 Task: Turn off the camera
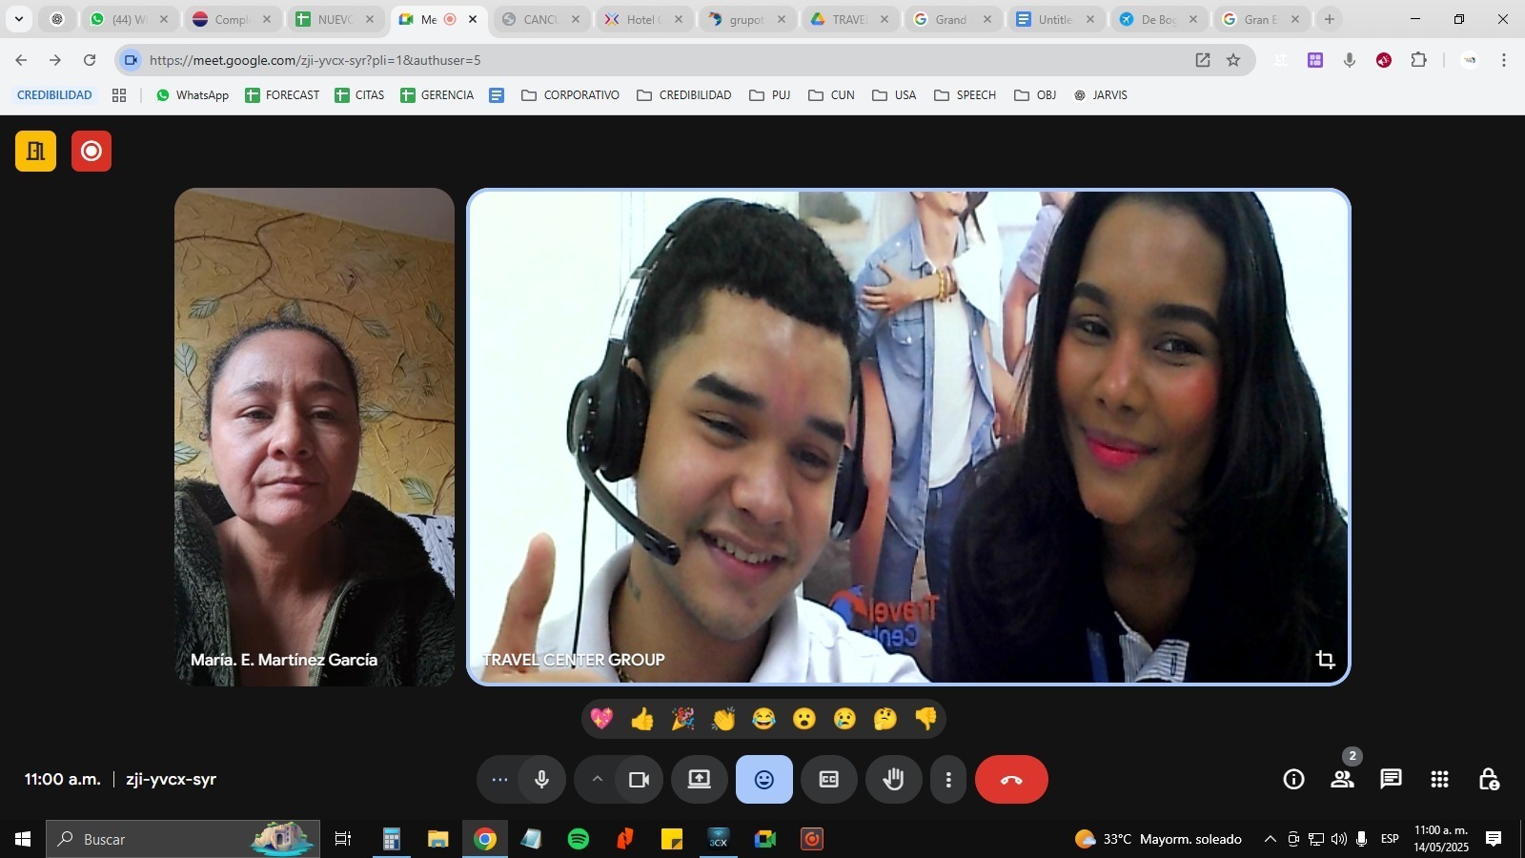coord(639,780)
